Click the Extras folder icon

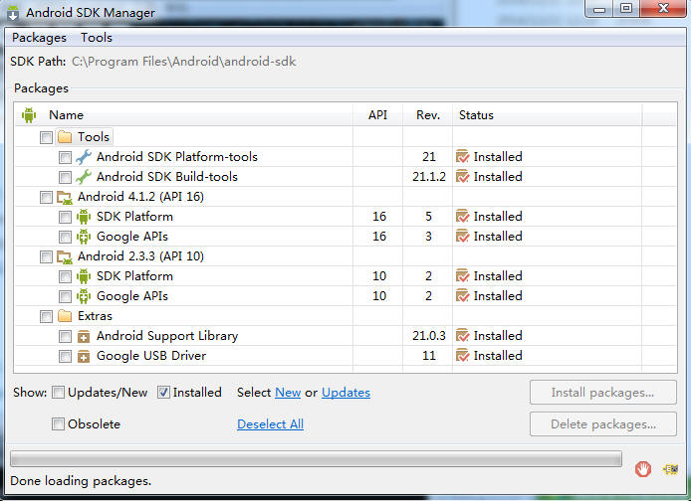(x=65, y=316)
